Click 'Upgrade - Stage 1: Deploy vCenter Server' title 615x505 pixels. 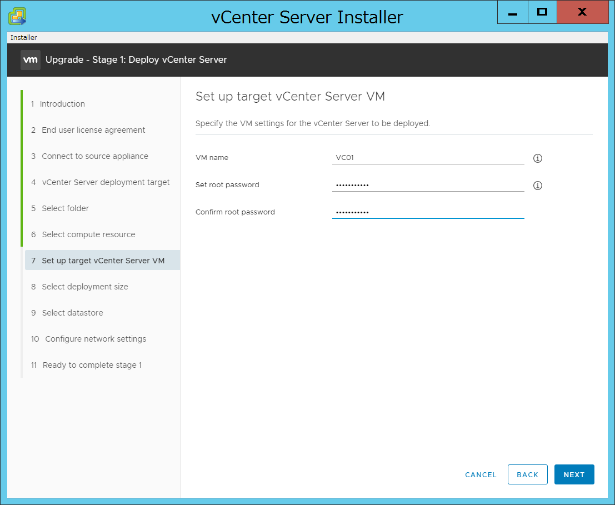136,59
